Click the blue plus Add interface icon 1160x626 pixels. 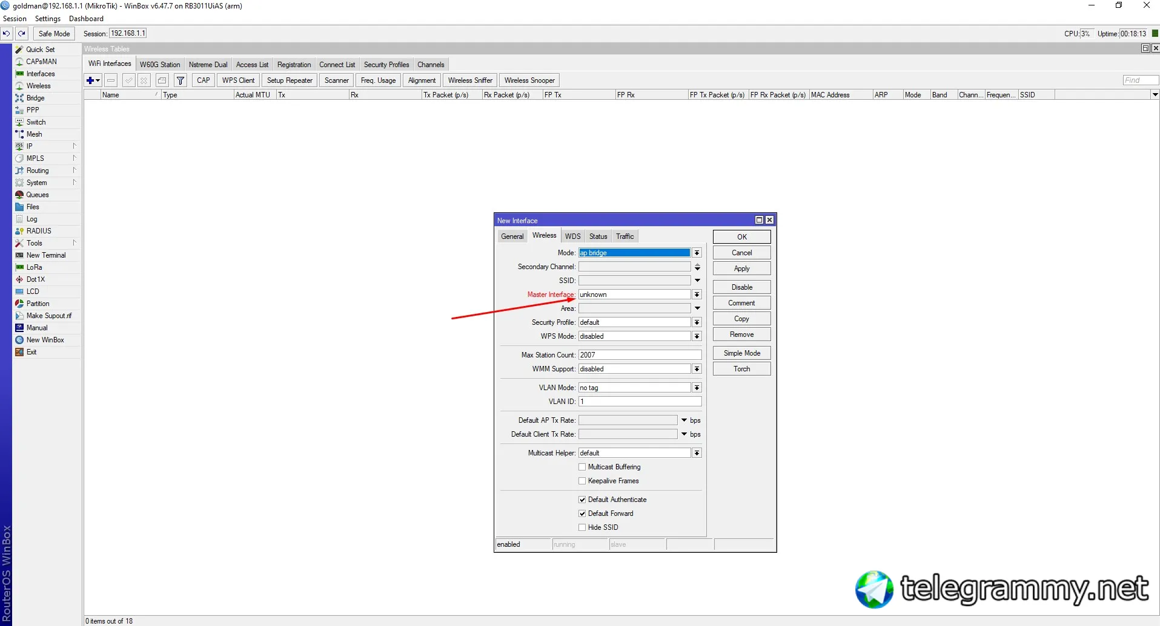pos(93,80)
